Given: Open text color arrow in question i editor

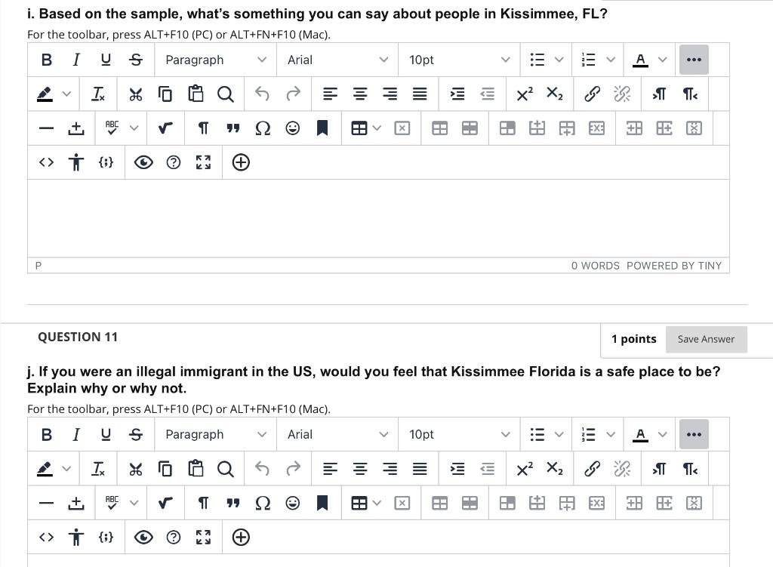Looking at the screenshot, I should click(663, 60).
